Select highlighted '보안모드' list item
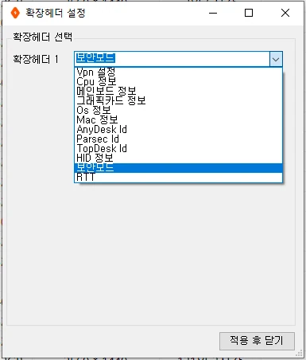The image size is (306, 360). coord(178,167)
